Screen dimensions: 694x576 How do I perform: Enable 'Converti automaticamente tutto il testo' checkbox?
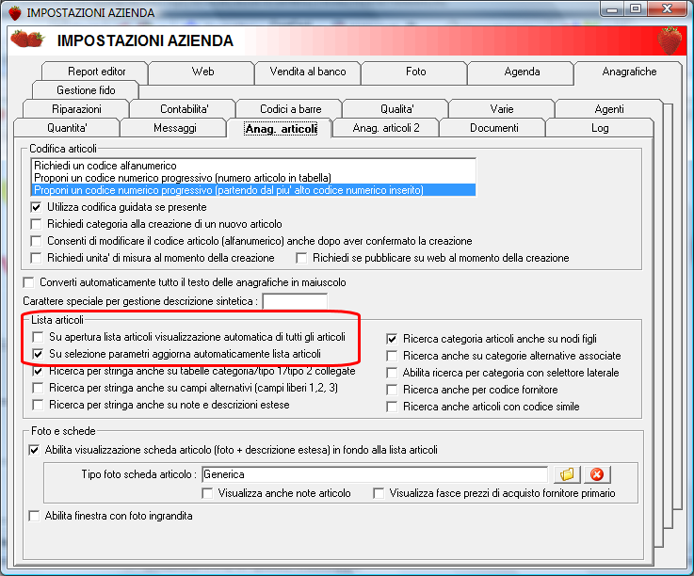[x=29, y=282]
